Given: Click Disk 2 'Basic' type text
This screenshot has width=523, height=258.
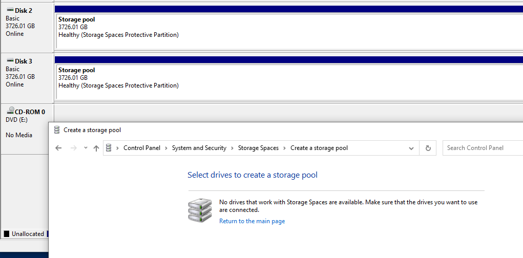Looking at the screenshot, I should [13, 18].
